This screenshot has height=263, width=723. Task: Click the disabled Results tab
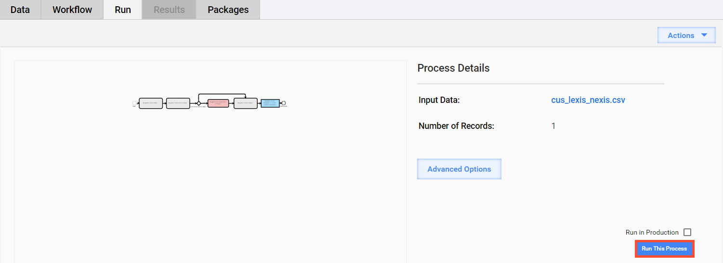169,10
